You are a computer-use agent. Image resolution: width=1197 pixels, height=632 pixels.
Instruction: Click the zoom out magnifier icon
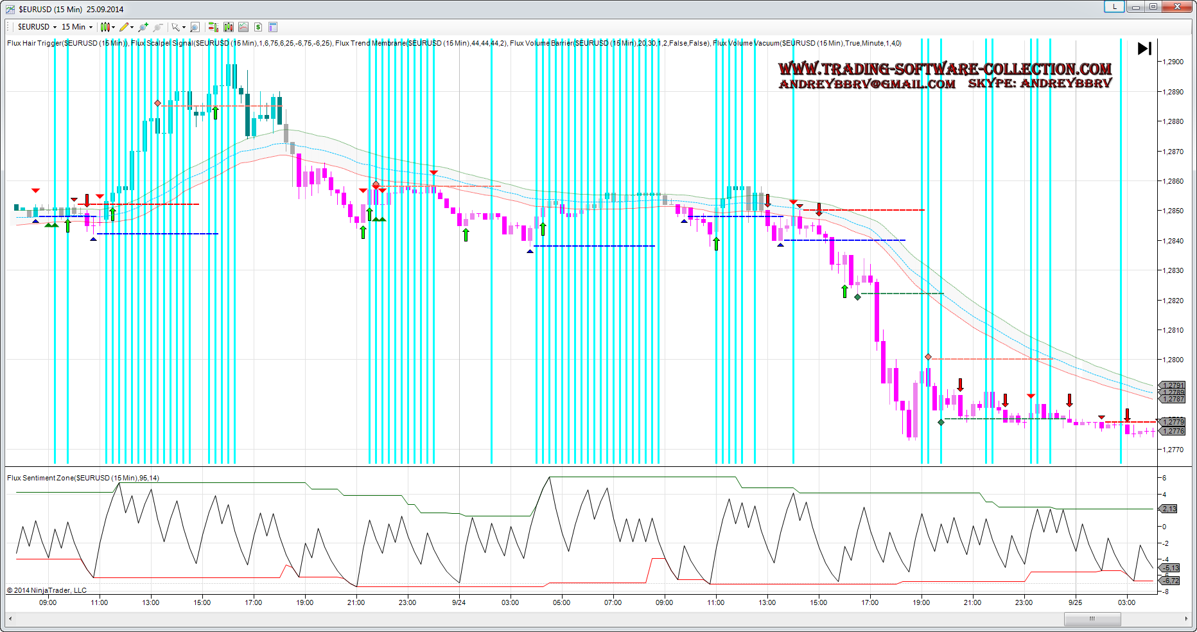[157, 27]
